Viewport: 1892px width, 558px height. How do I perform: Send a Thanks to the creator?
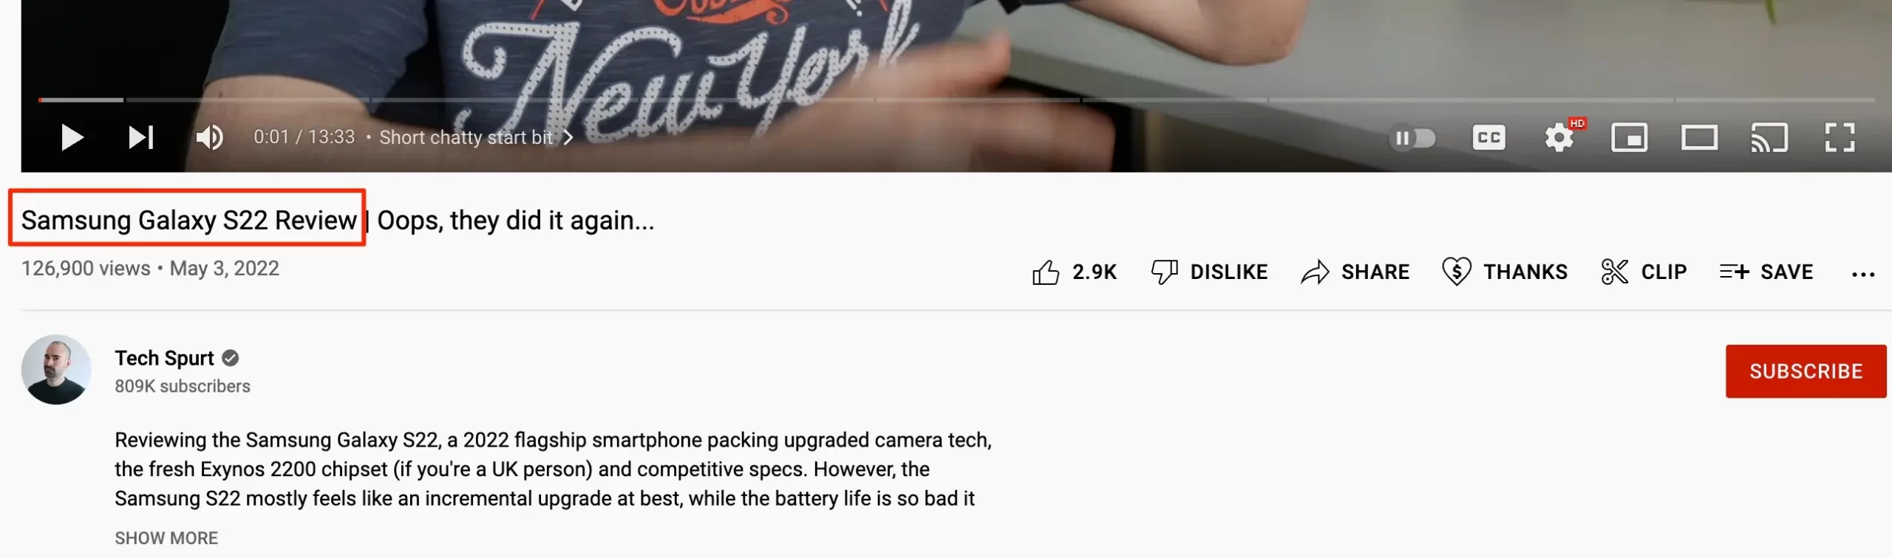tap(1505, 272)
